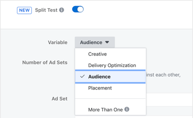The height and width of the screenshot is (118, 193).
Task: Click the partially hidden 'each other' description text
Action: click(163, 75)
